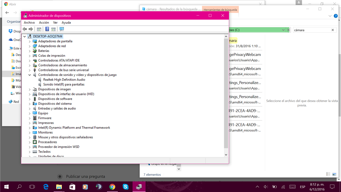Select Proveedor de impresión WSD entry

tap(59, 147)
